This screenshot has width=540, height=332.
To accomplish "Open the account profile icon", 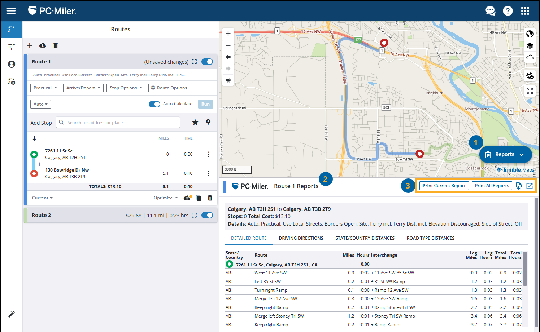I will tap(11, 64).
